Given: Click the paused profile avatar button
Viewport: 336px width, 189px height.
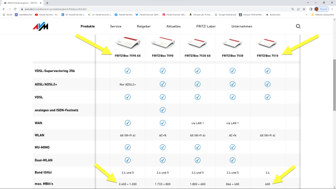Looking at the screenshot, I should click(322, 9).
